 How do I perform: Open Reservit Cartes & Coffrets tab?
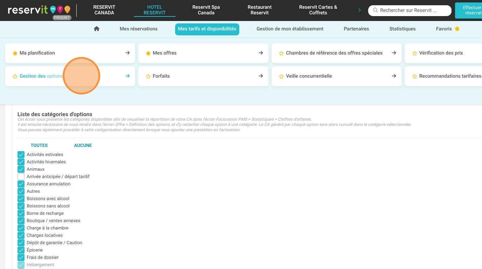[x=318, y=10]
